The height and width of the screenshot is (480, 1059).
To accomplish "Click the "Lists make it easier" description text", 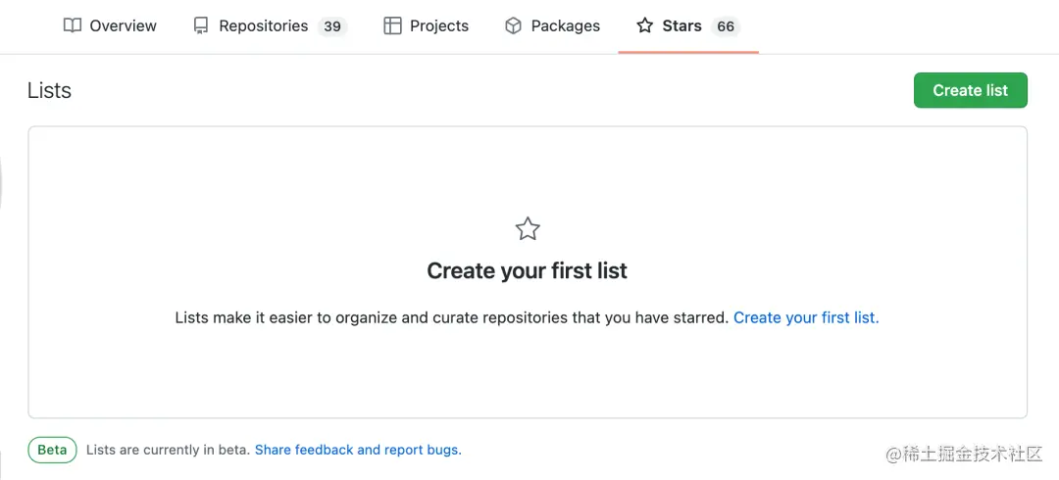I will pyautogui.click(x=451, y=317).
